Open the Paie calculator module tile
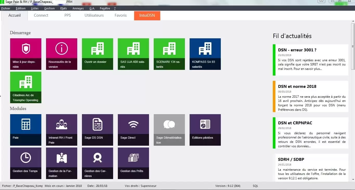Image resolution: width=355 pixels, height=190 pixels. pos(25,130)
